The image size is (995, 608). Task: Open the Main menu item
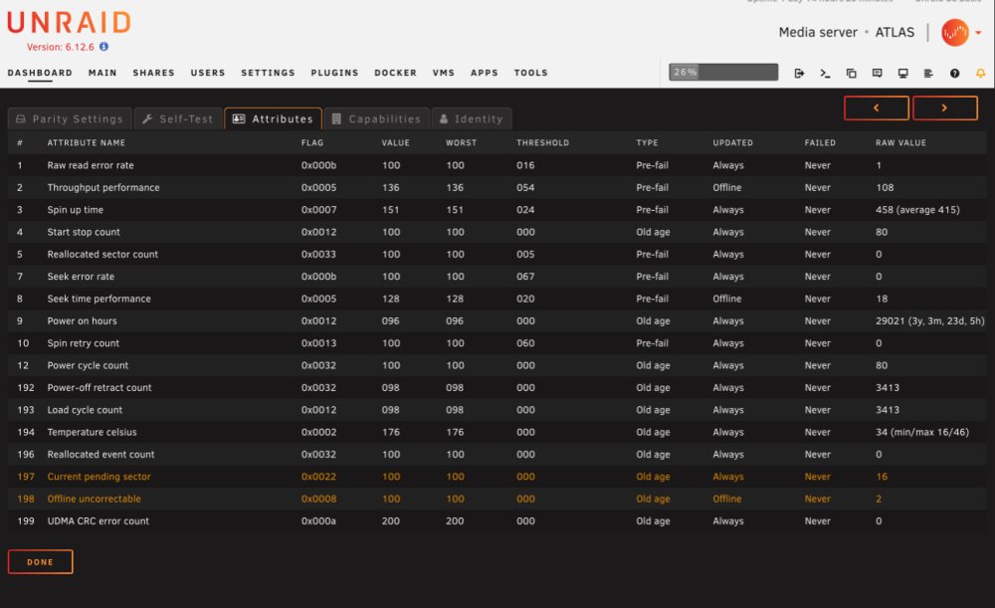[102, 73]
